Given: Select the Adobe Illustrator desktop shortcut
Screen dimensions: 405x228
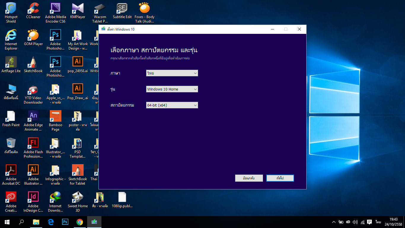Looking at the screenshot, I should [x=33, y=175].
